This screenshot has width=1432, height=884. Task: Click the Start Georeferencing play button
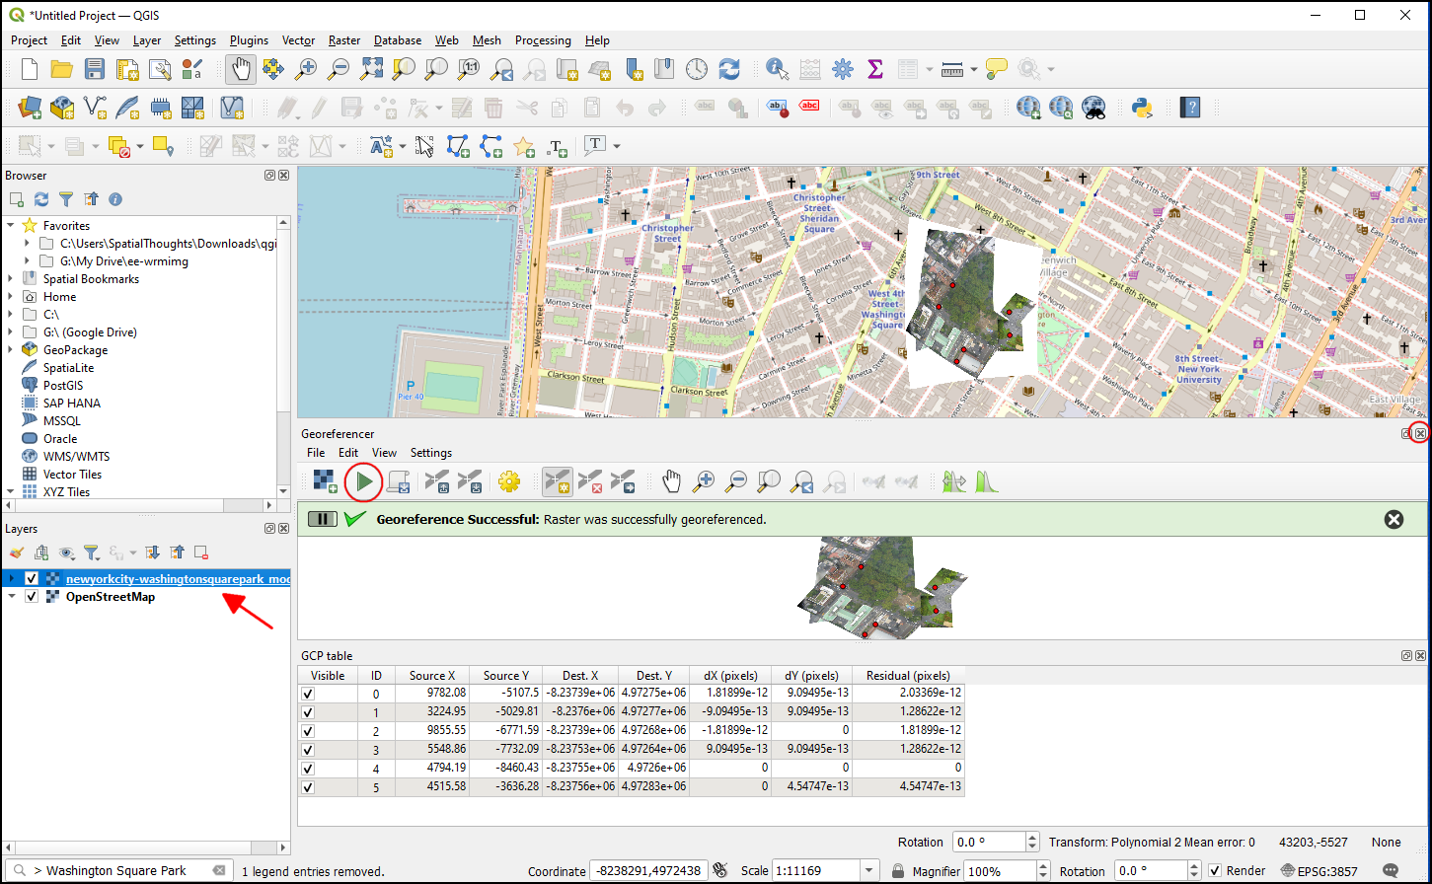pyautogui.click(x=365, y=481)
